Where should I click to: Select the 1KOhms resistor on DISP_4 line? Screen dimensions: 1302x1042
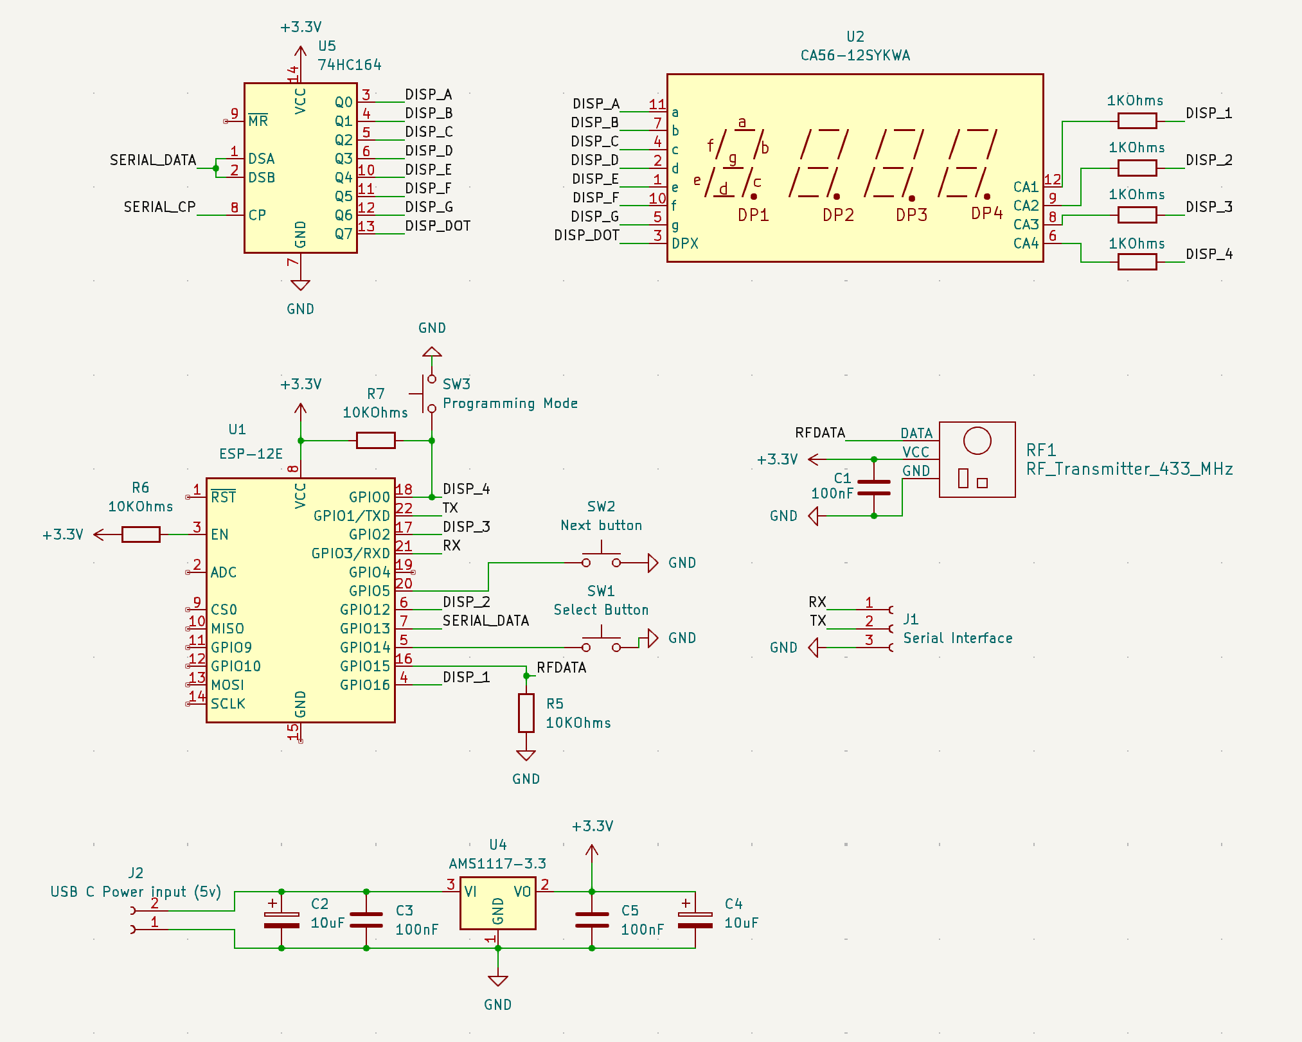tap(1137, 262)
